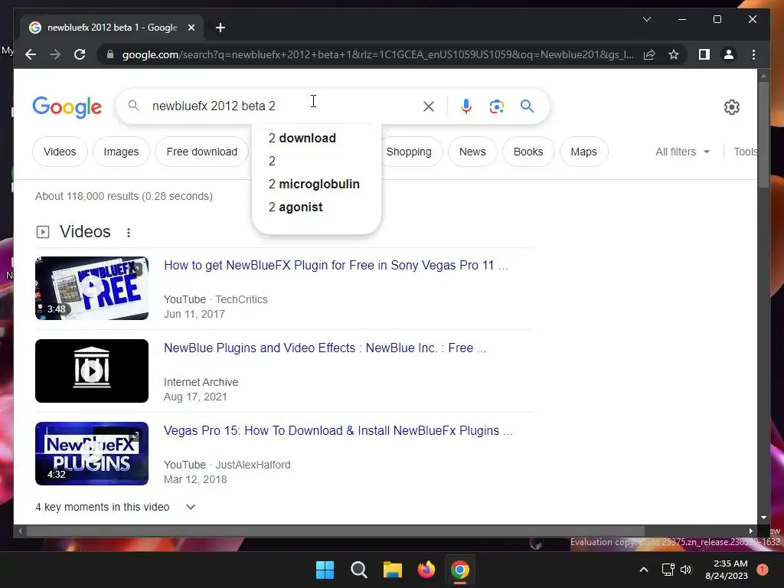
Task: Open the notification badge
Action: [x=763, y=570]
